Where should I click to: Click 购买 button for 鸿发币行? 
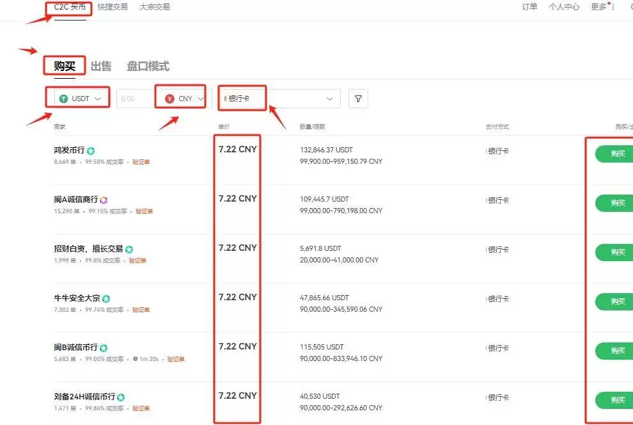616,154
